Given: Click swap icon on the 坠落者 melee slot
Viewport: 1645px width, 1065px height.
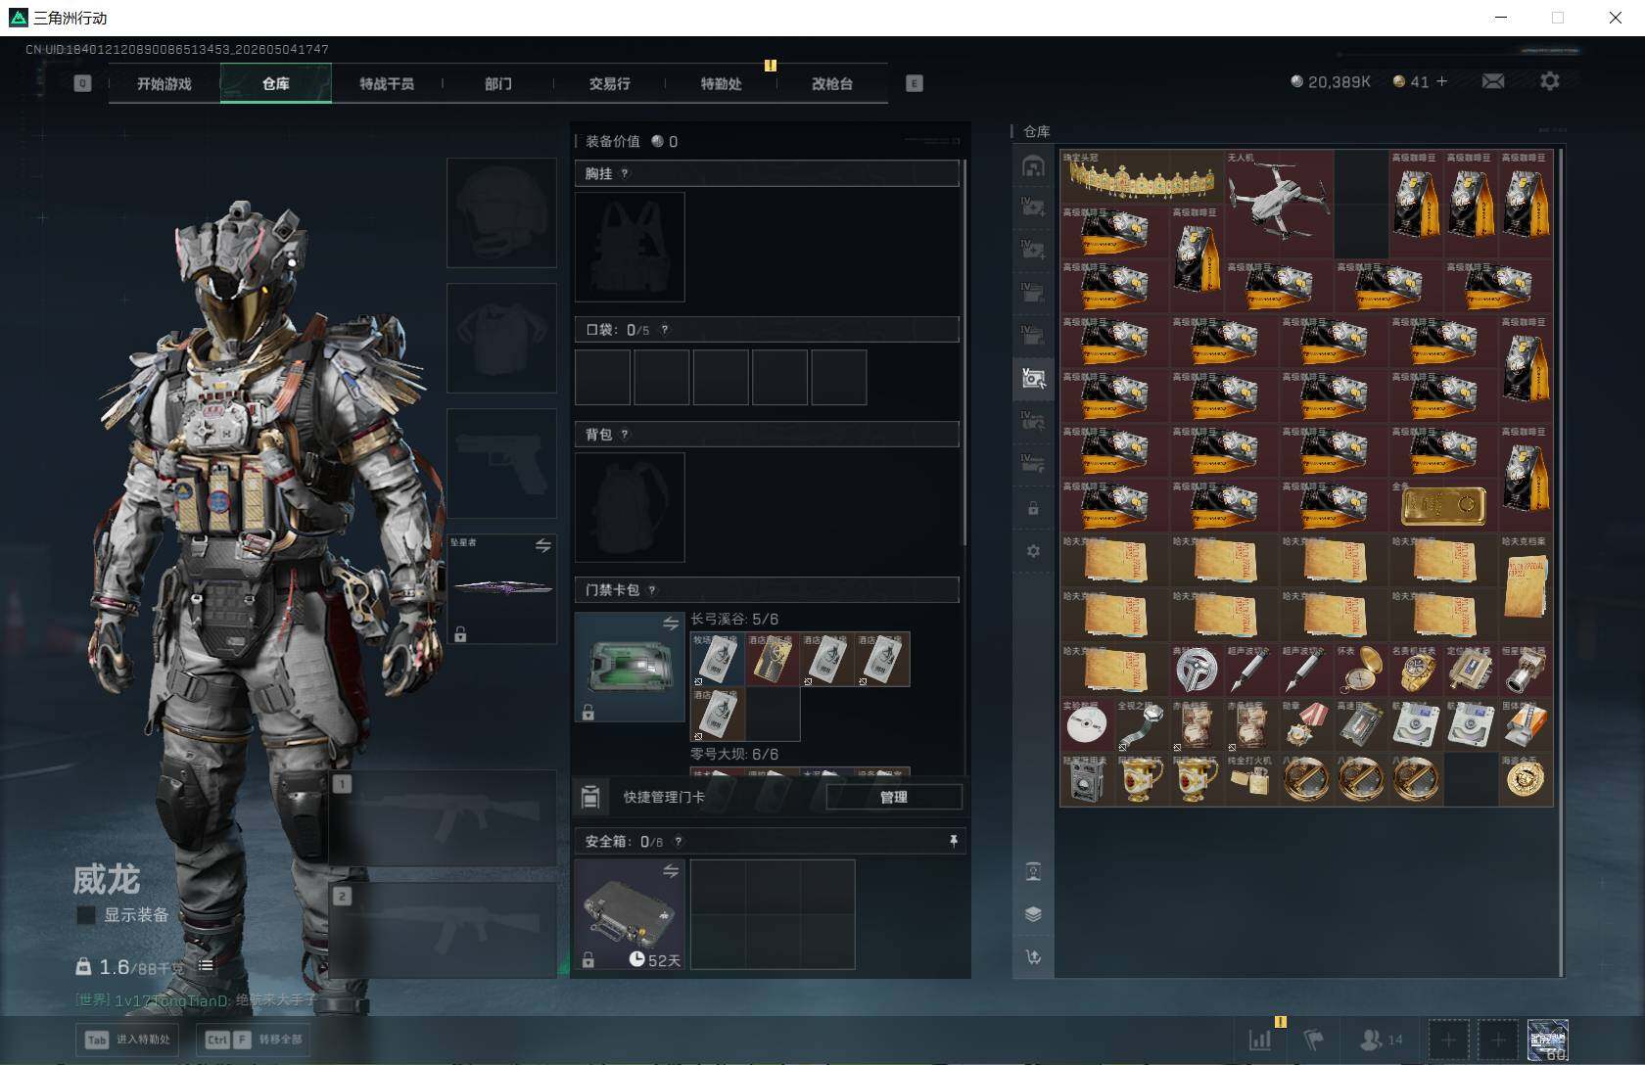Looking at the screenshot, I should coord(543,545).
